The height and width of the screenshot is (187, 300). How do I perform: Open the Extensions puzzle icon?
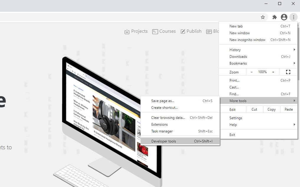[275, 17]
